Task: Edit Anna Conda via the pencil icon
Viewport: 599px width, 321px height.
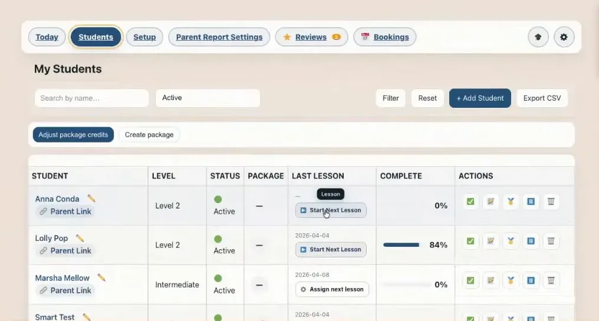Action: (91, 198)
